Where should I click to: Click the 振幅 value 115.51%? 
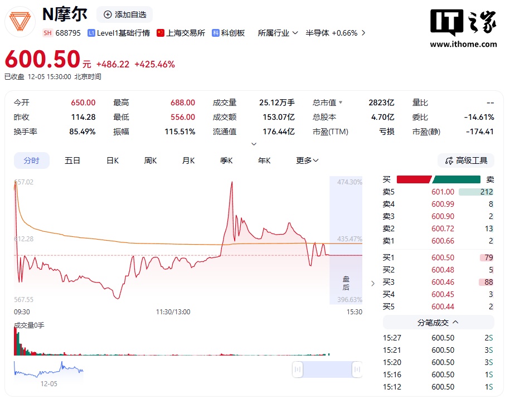(x=179, y=132)
